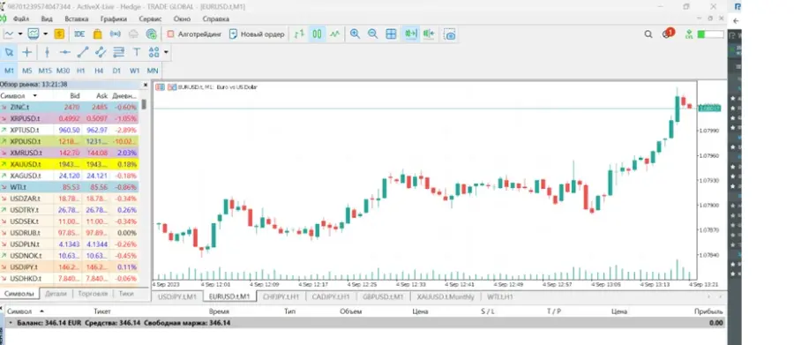Toggle the Алготрейдинг button
794x345 pixels.
[x=194, y=34]
